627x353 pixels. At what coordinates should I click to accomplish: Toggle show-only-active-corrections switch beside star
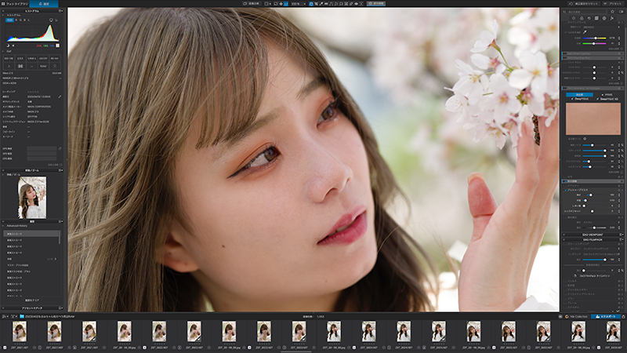621,12
